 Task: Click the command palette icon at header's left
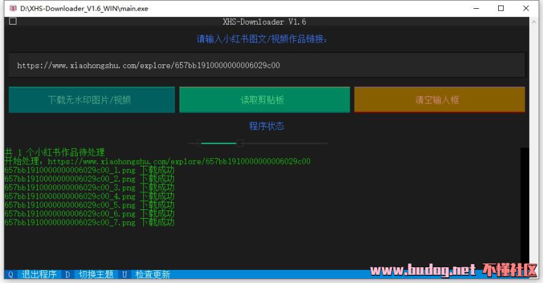click(13, 21)
